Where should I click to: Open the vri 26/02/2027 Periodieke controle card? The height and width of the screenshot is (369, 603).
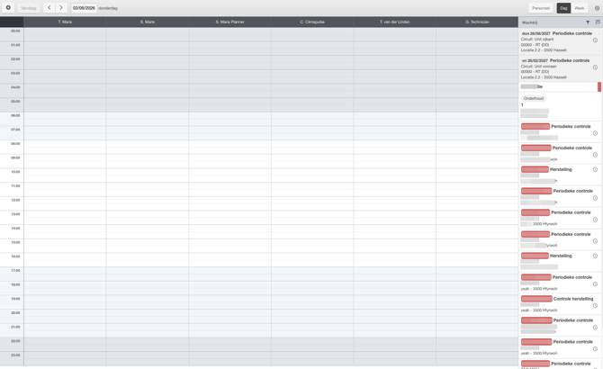click(x=560, y=68)
